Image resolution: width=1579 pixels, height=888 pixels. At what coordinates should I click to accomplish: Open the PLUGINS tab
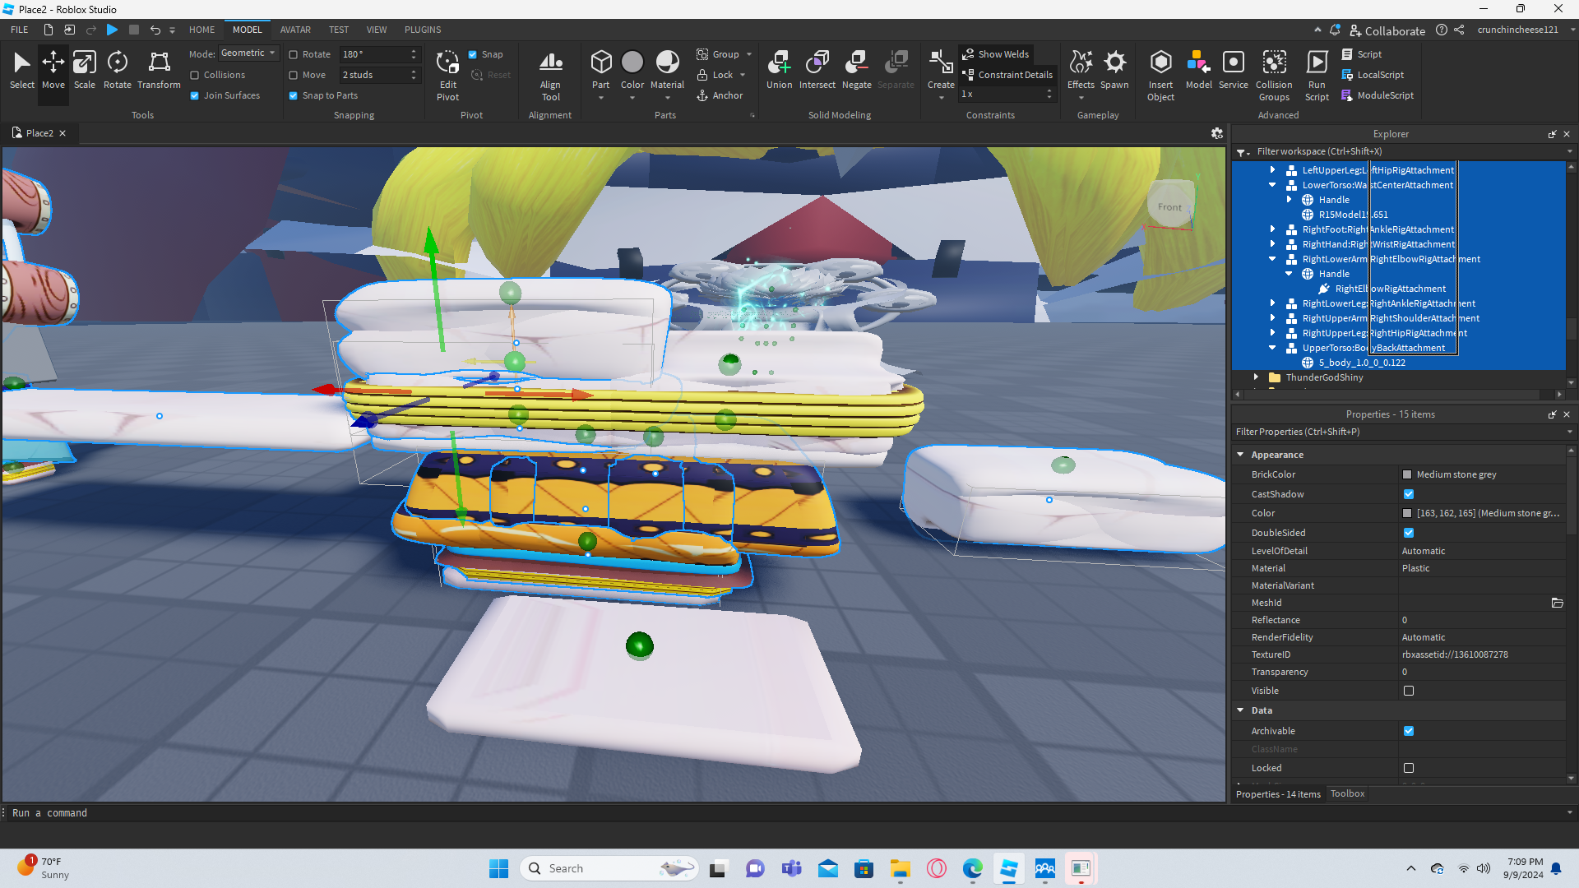[x=423, y=30]
